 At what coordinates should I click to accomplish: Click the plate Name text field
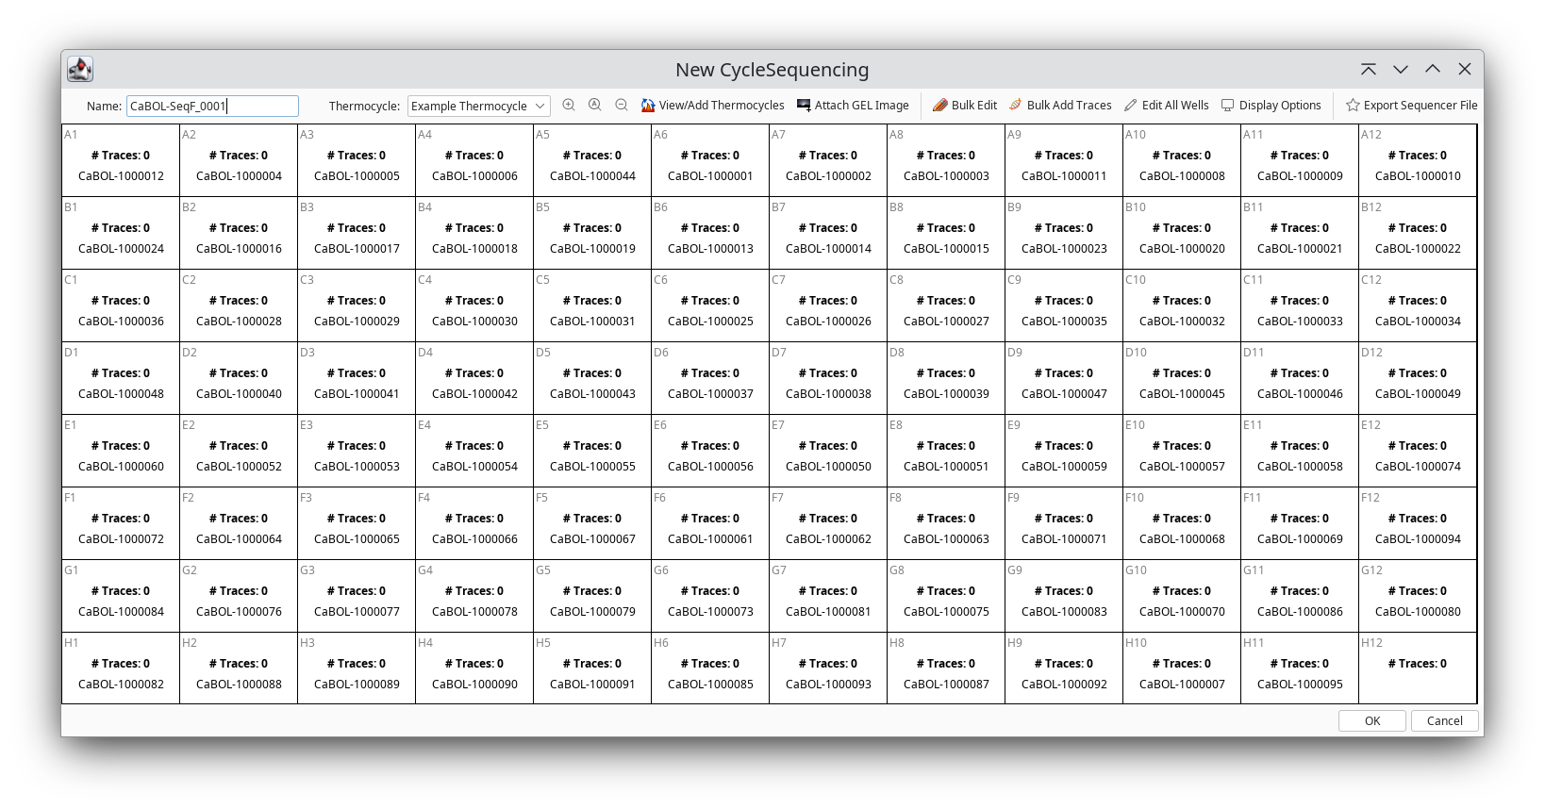pyautogui.click(x=212, y=107)
